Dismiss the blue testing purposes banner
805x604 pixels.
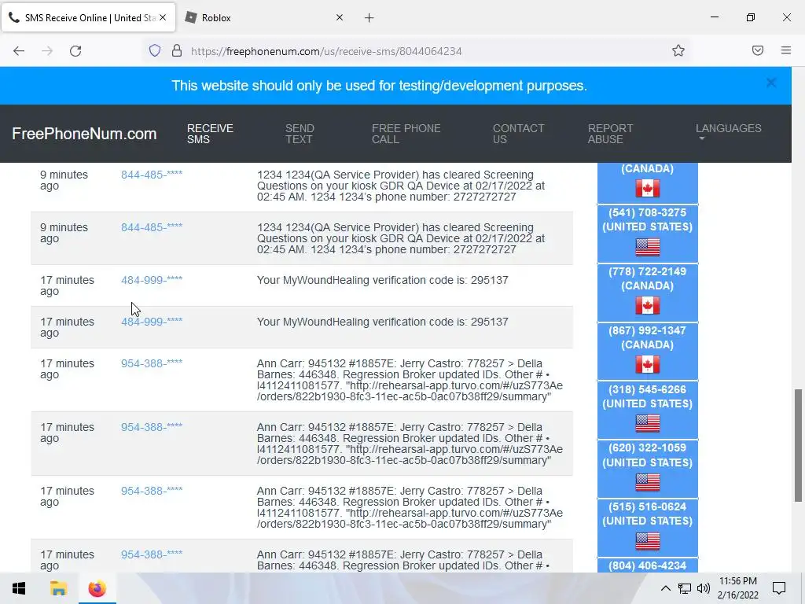pyautogui.click(x=770, y=83)
